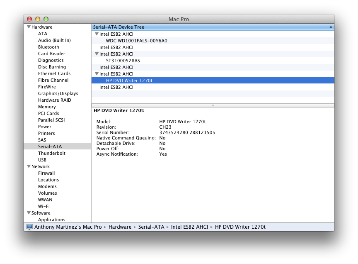The image size is (358, 264).
Task: Click the Power Off label in details
Action: click(x=108, y=149)
